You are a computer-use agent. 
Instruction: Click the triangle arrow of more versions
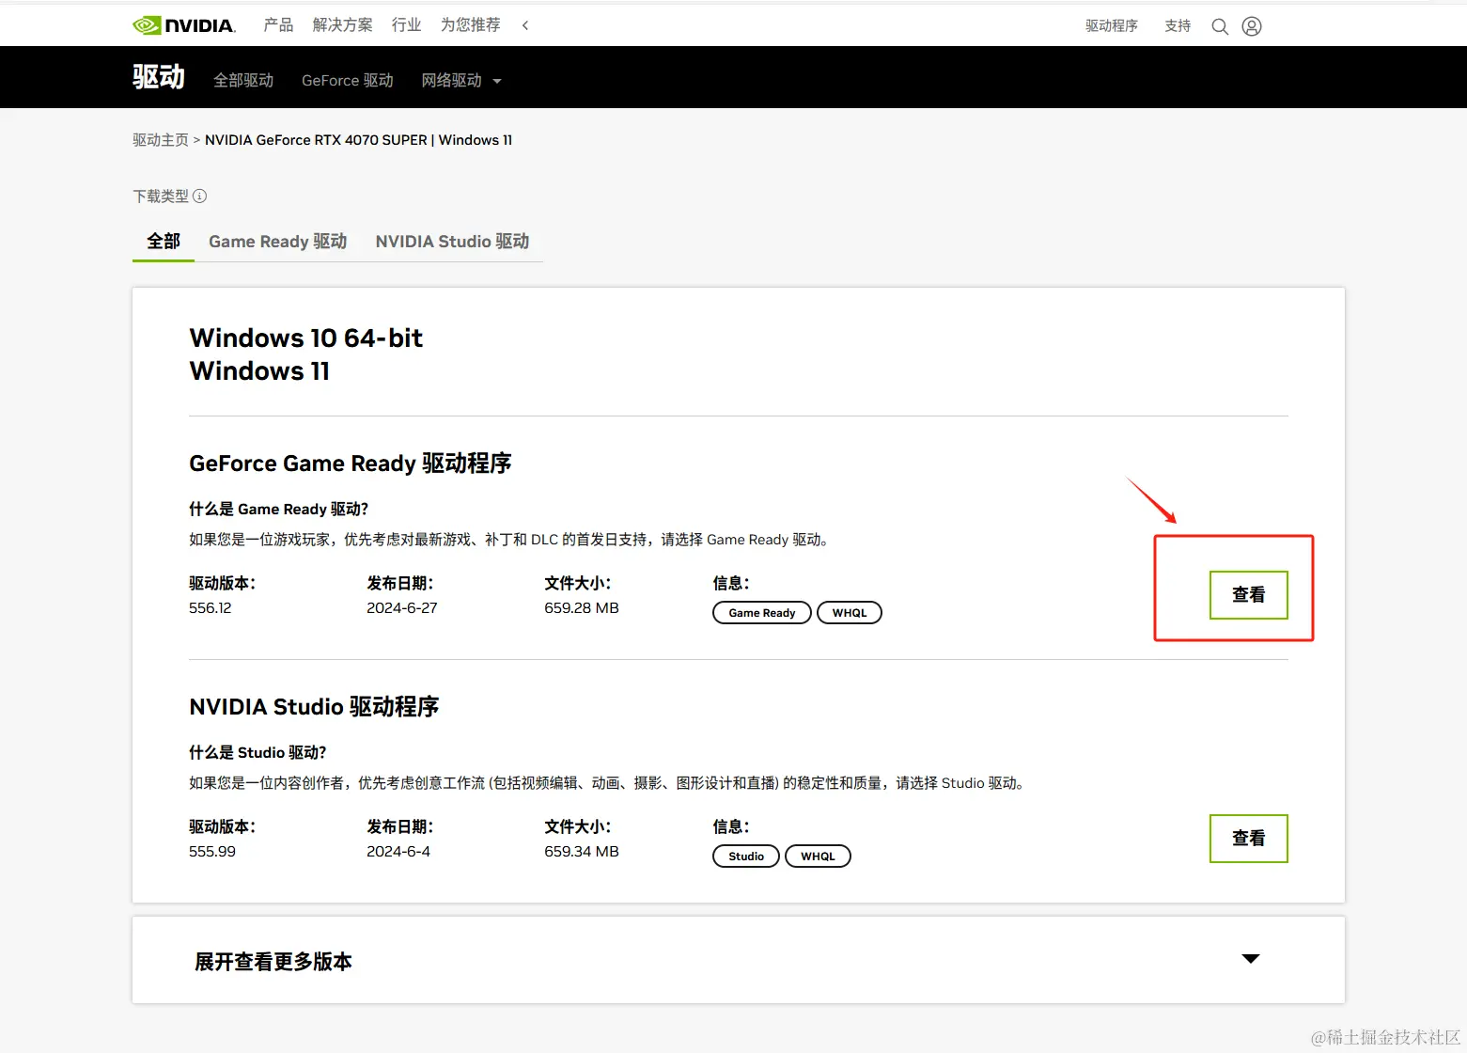click(1251, 959)
